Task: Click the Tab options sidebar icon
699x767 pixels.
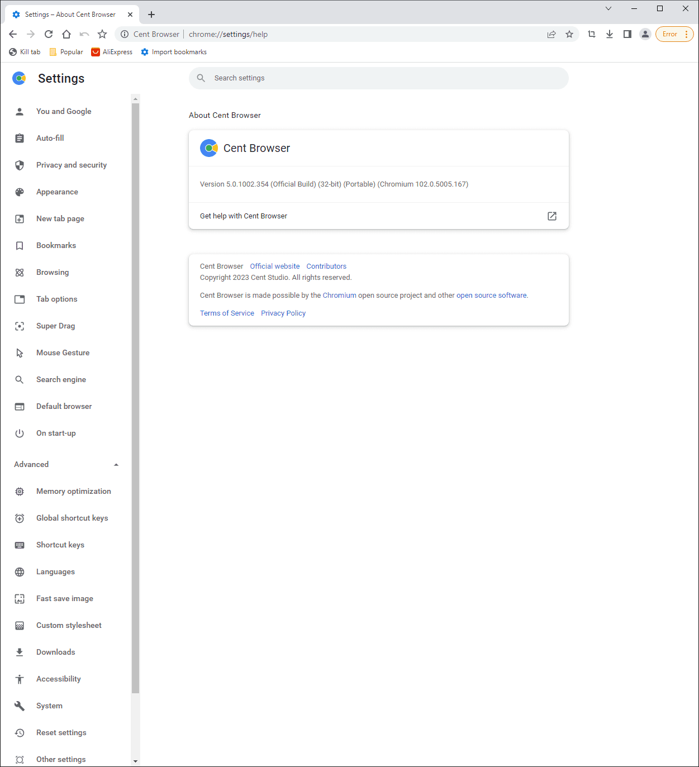Action: pos(20,299)
